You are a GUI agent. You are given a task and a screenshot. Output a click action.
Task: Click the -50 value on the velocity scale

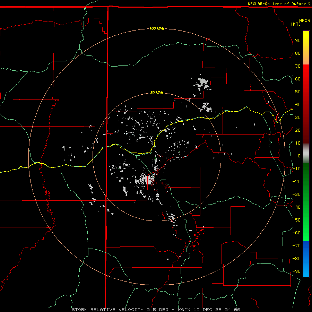click(296, 220)
